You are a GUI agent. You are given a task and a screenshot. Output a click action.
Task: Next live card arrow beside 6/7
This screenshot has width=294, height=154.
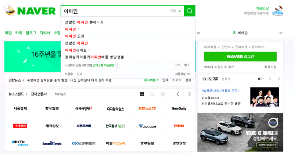[279, 79]
